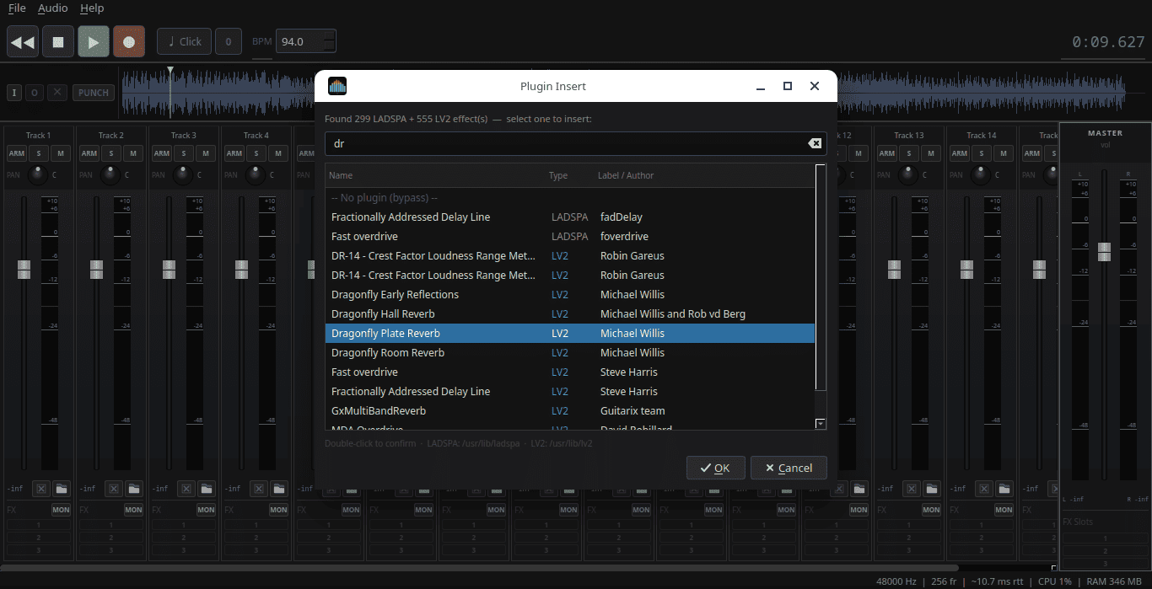
Task: Hit the red record button
Action: tap(129, 41)
